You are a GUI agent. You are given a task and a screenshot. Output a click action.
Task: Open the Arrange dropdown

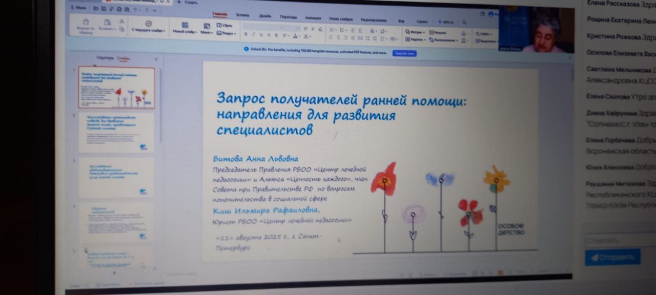[x=443, y=40]
